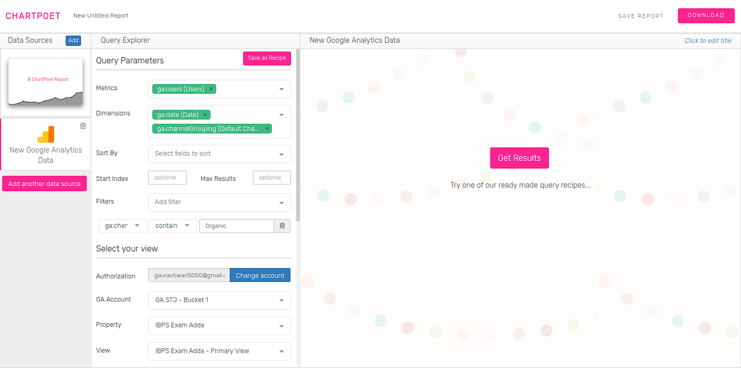The width and height of the screenshot is (741, 368).
Task: Click the authorization email field
Action: [x=188, y=275]
